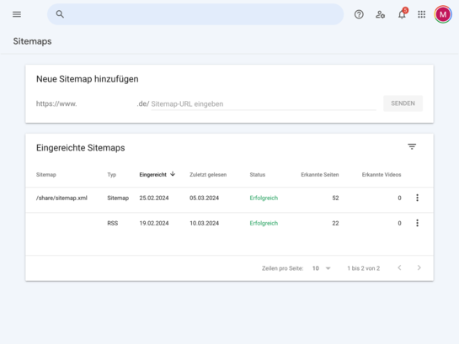This screenshot has width=459, height=344.
Task: Go to the previous page chevron
Action: pos(399,267)
